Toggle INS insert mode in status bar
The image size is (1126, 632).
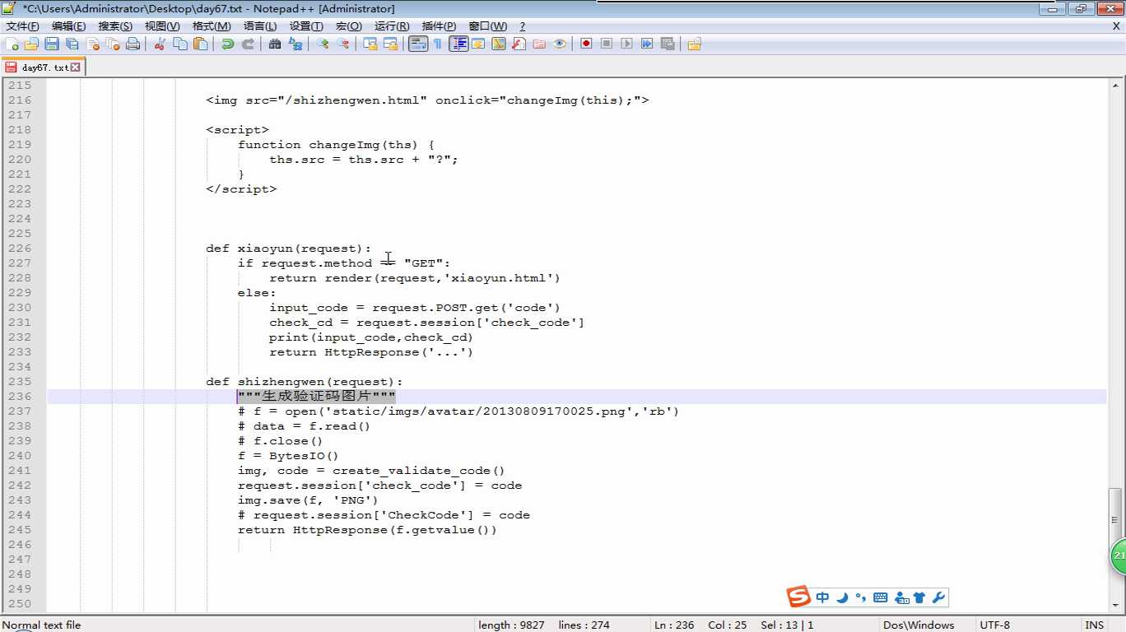1095,625
